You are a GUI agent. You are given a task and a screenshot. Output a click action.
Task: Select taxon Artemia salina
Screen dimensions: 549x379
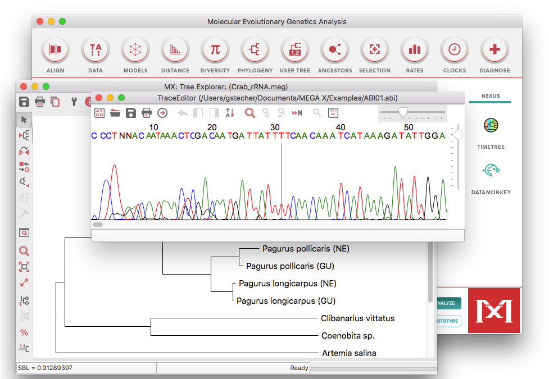tap(349, 353)
